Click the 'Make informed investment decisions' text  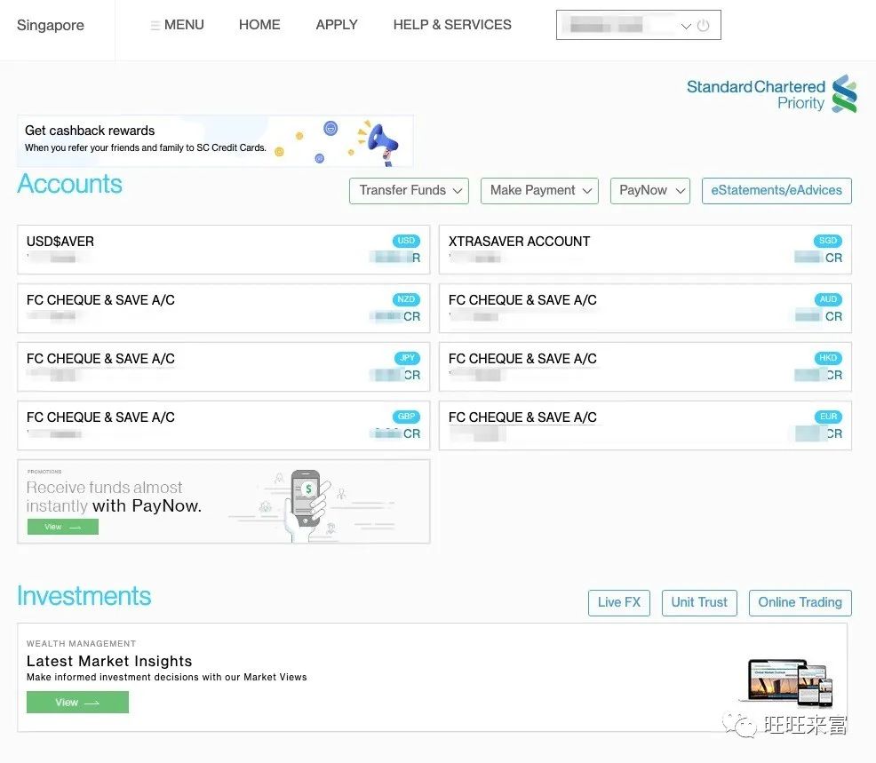click(x=166, y=677)
